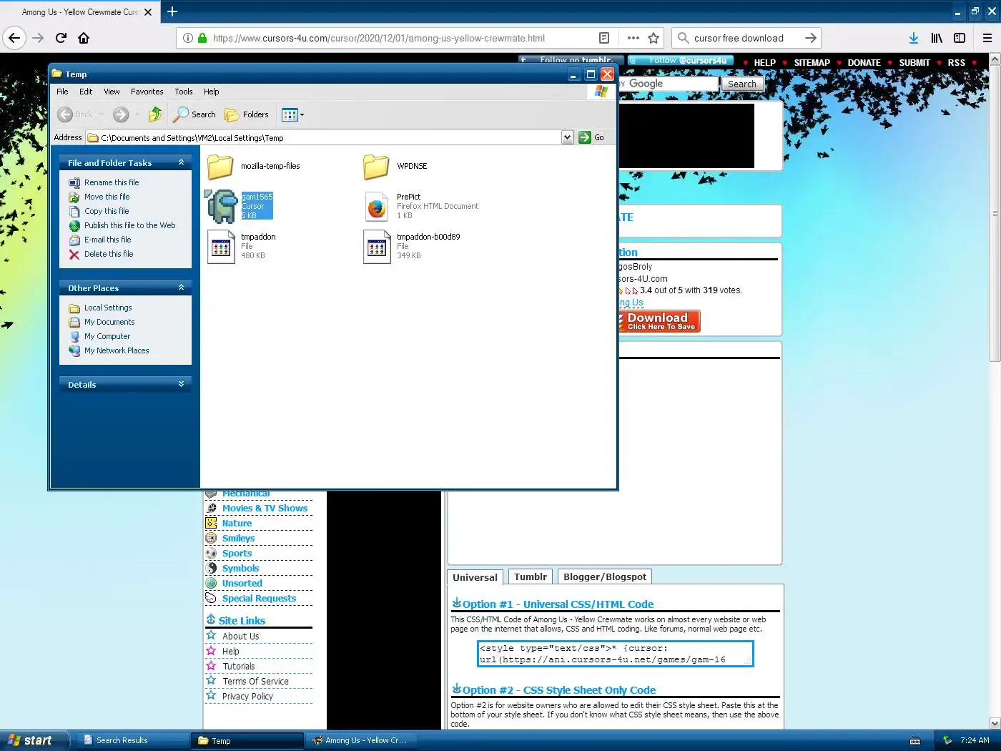The width and height of the screenshot is (1001, 751).
Task: Open the Favorites menu
Action: [x=147, y=92]
